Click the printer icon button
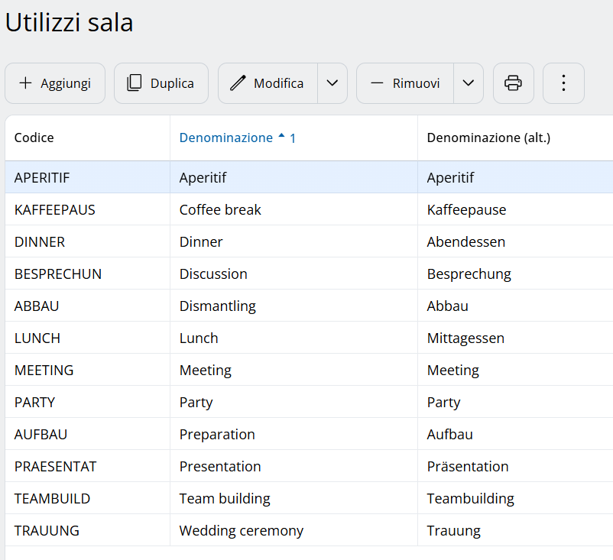Viewport: 613px width, 560px height. click(x=513, y=83)
